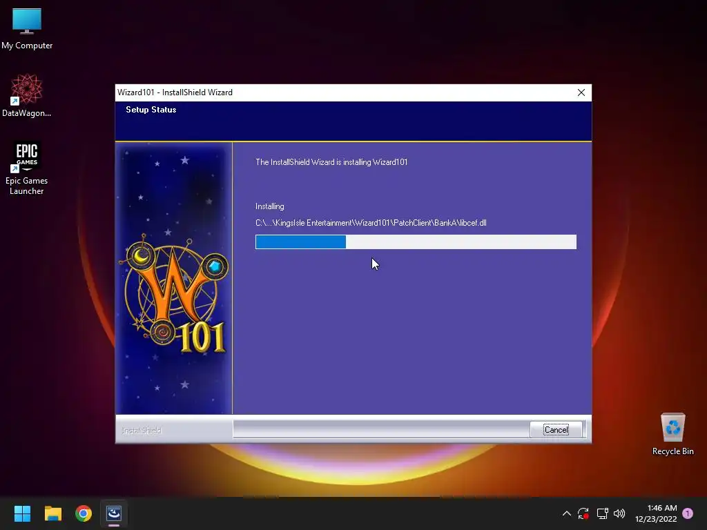Select the DataWagon desktop shortcut
The height and width of the screenshot is (530, 707).
point(27,95)
